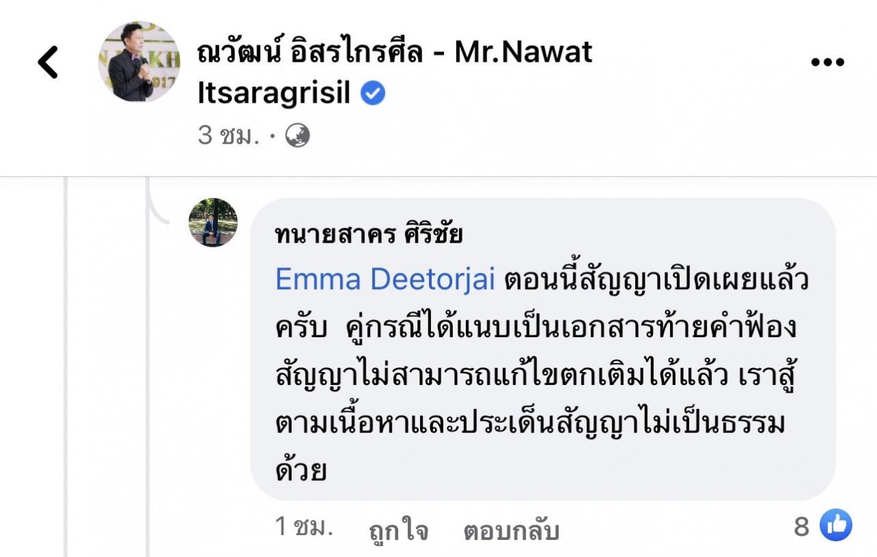Click the comment timestamp 1 ชม.
The width and height of the screenshot is (877, 557).
point(304,527)
